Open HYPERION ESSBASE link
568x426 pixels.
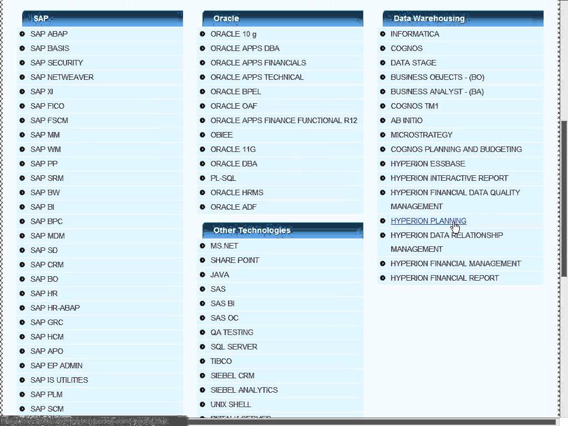(x=428, y=164)
